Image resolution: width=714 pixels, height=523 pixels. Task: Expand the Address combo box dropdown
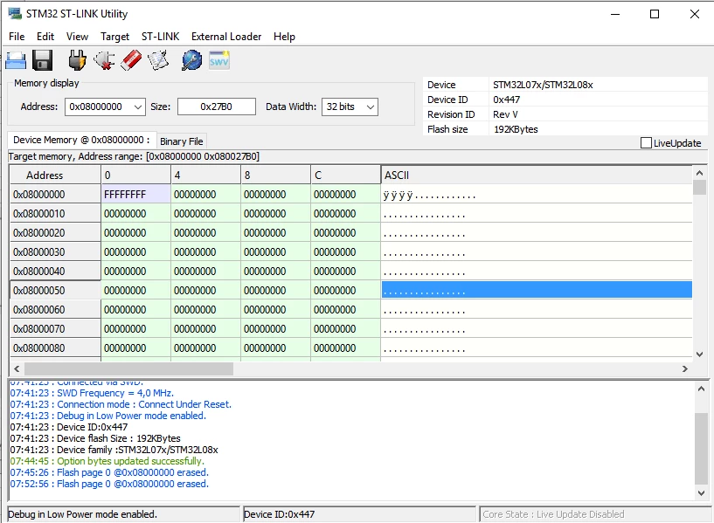138,107
